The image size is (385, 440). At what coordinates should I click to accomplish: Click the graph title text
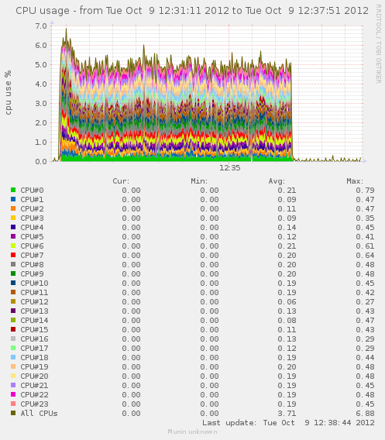coord(192,11)
